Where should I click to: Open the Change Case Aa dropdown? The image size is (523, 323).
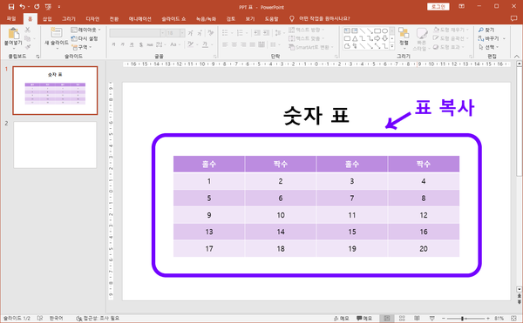pos(174,44)
